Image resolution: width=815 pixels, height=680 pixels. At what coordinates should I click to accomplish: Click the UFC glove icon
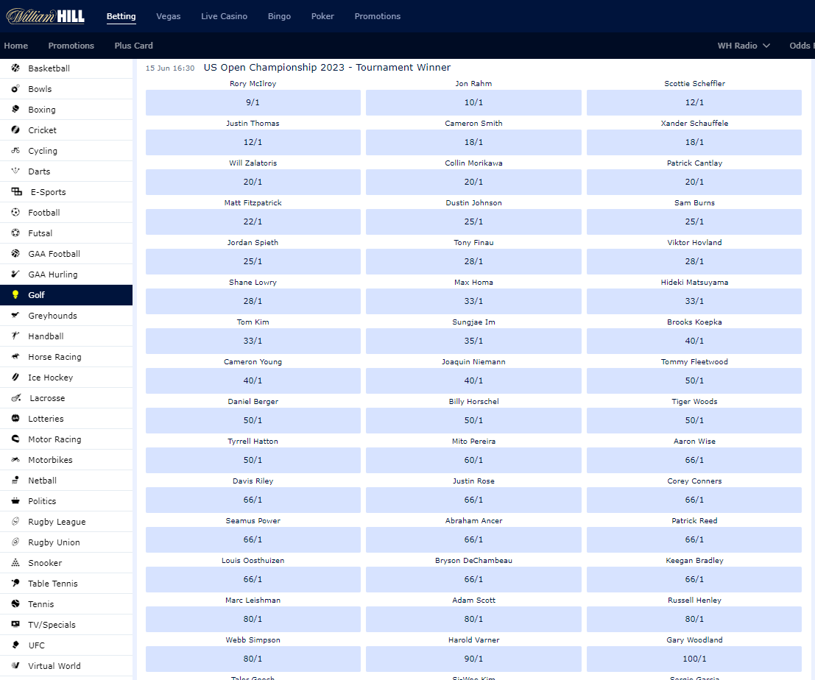15,645
